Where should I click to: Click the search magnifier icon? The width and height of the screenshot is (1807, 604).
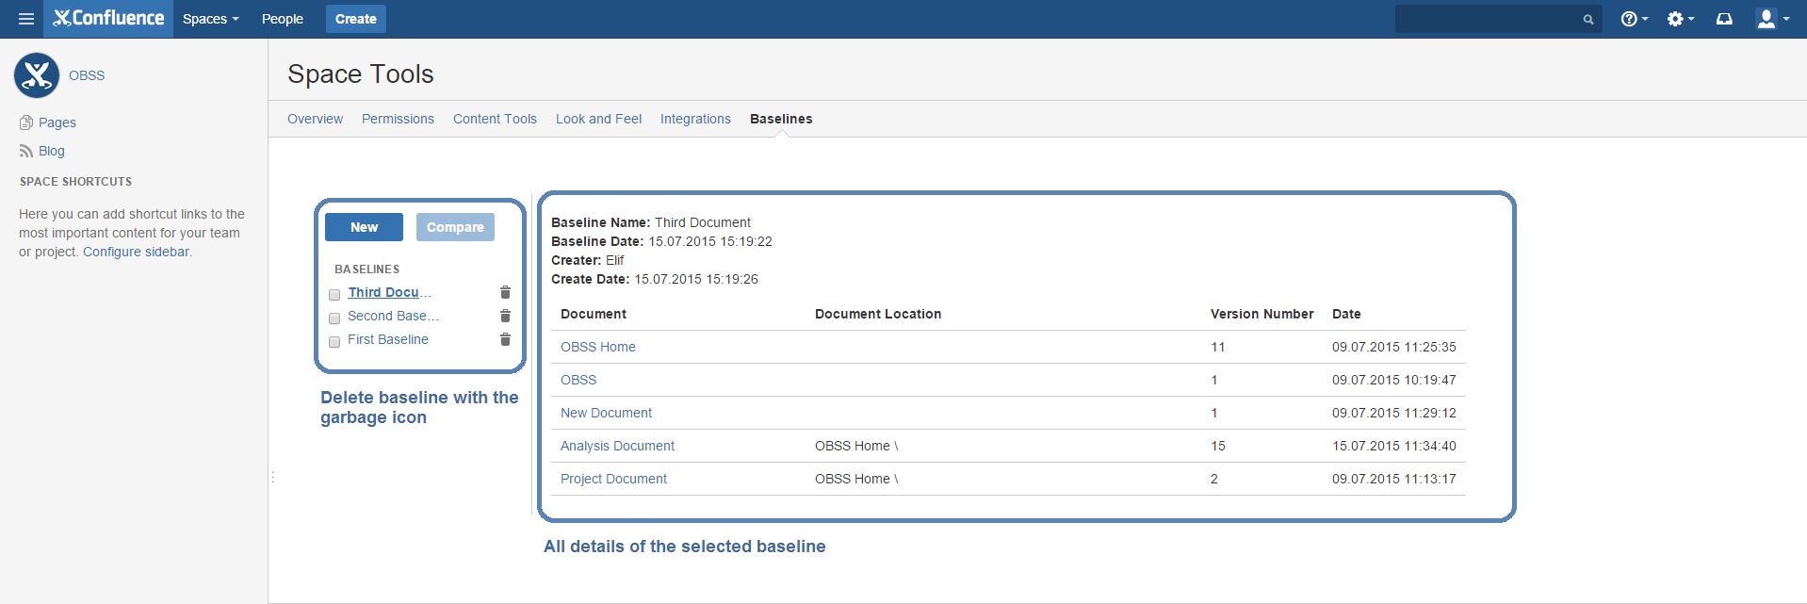pos(1588,19)
